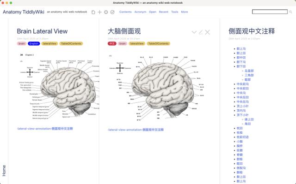Viewport: 296px width, 184px height.
Task: Create a new tiddler with plus icon
Action: (x=99, y=12)
